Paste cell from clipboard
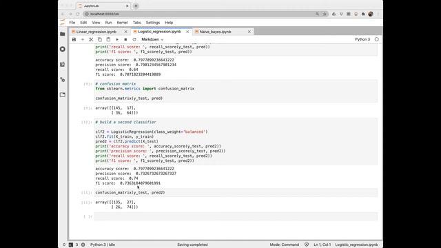 (109, 40)
